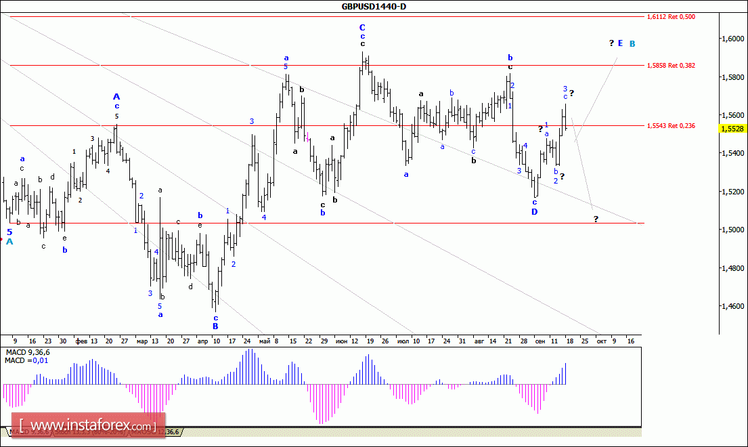Click the projected wave E label

(620, 43)
